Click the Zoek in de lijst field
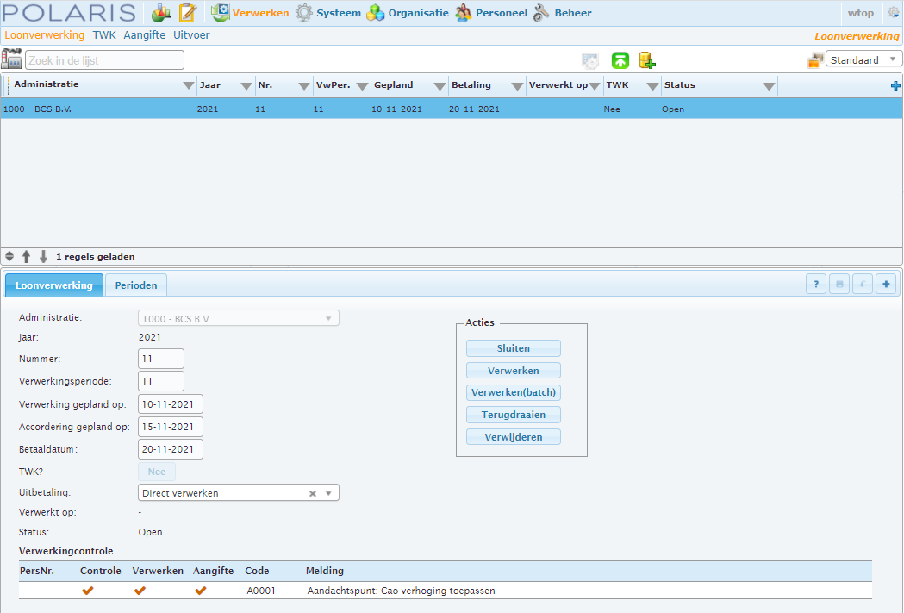904x613 pixels. coord(105,60)
